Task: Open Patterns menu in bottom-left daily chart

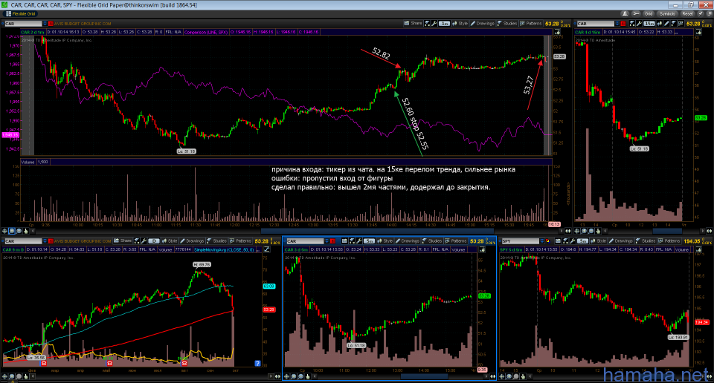Action: point(240,240)
